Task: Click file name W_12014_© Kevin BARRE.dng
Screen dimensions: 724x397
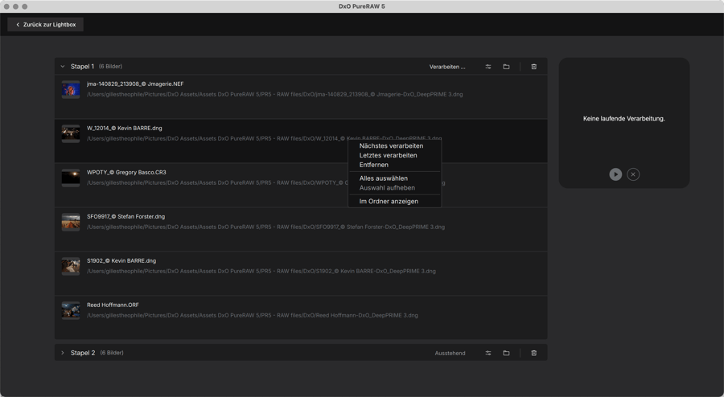Action: (x=124, y=129)
